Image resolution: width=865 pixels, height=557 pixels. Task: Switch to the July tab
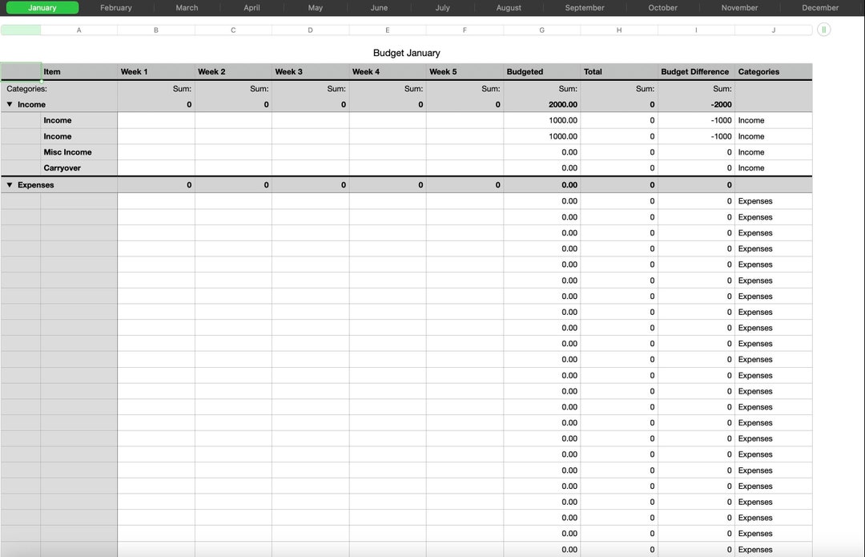[442, 7]
